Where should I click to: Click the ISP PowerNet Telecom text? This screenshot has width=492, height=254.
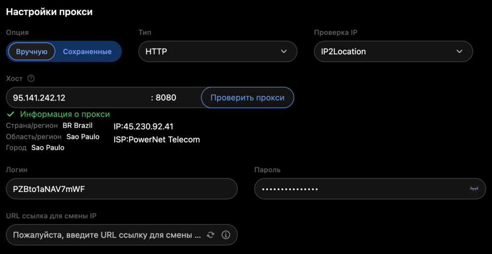point(157,140)
